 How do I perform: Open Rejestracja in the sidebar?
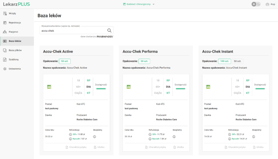[17, 23]
